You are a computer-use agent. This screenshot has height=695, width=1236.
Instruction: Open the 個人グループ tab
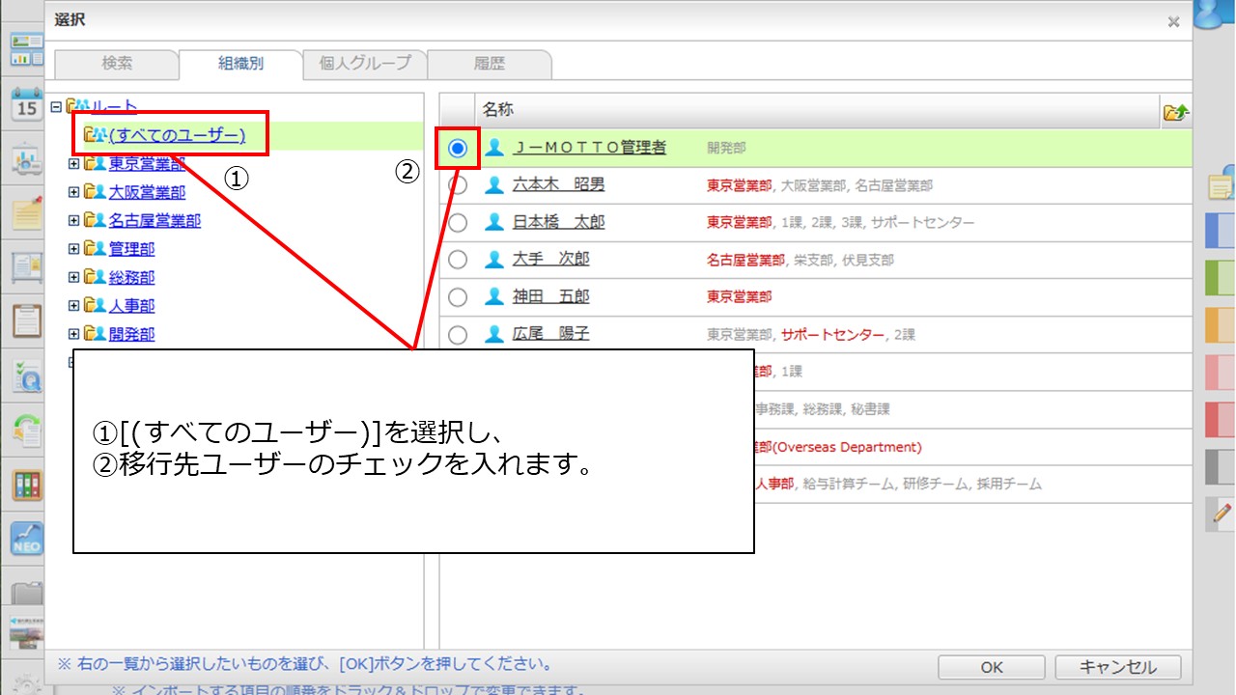[365, 64]
